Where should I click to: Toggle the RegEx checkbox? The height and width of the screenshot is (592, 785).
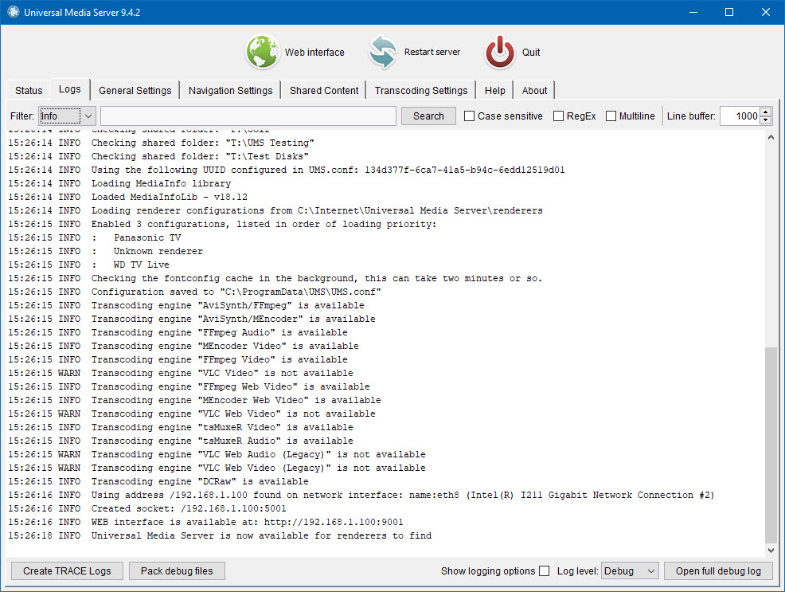[x=558, y=116]
